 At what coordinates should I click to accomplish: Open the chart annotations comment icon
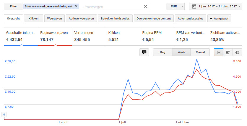pos(144,52)
